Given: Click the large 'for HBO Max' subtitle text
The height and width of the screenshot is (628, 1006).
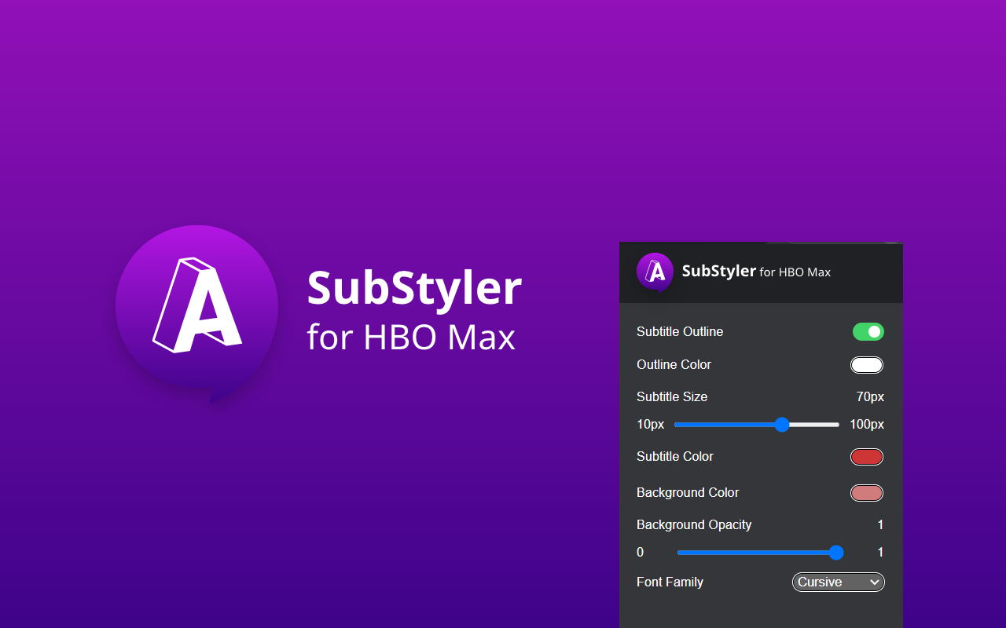Looking at the screenshot, I should [x=411, y=338].
